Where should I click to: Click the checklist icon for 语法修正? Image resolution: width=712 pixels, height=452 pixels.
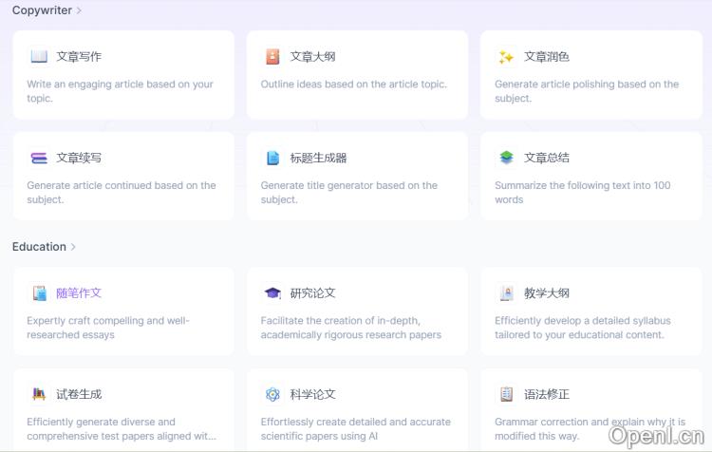click(x=507, y=395)
